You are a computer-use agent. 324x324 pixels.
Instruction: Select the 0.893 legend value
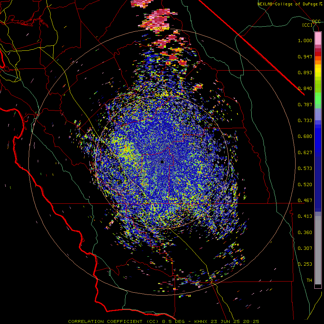(305, 72)
